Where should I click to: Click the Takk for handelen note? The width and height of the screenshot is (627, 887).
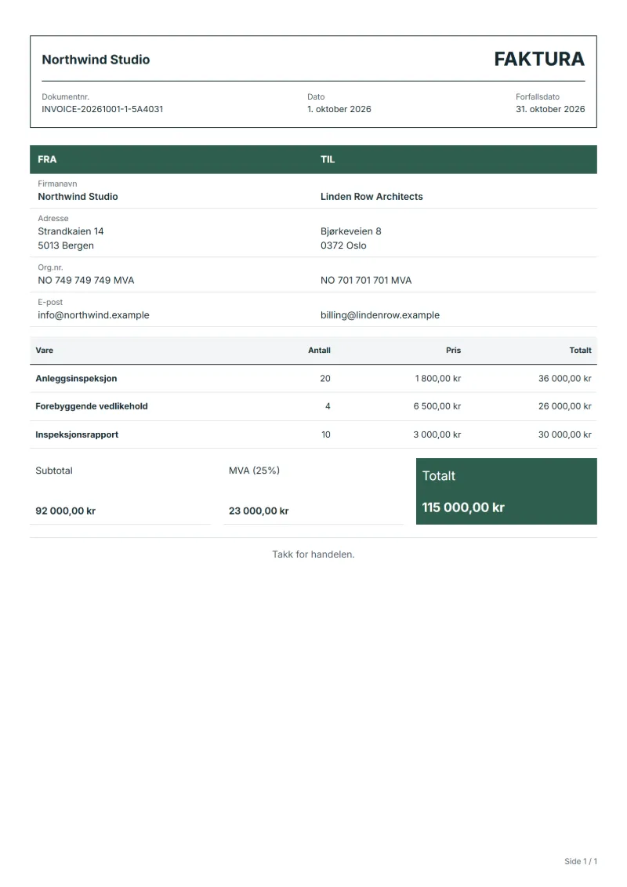point(313,554)
